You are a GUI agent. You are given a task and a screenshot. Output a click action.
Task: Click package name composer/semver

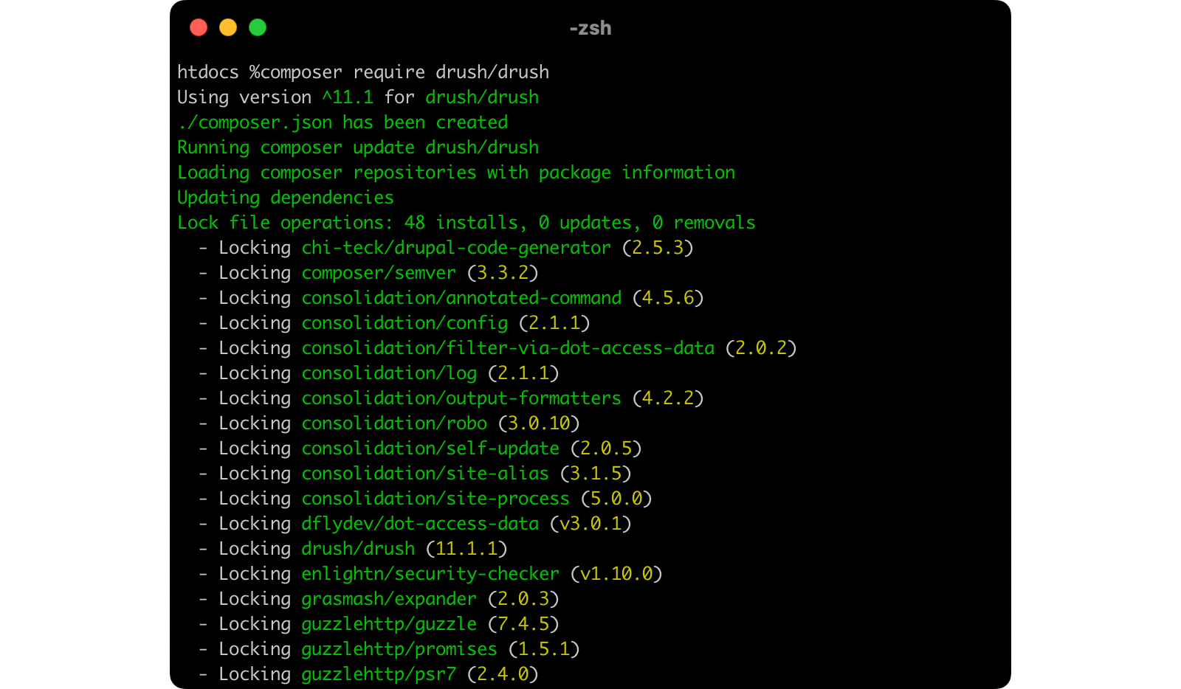[x=379, y=273]
